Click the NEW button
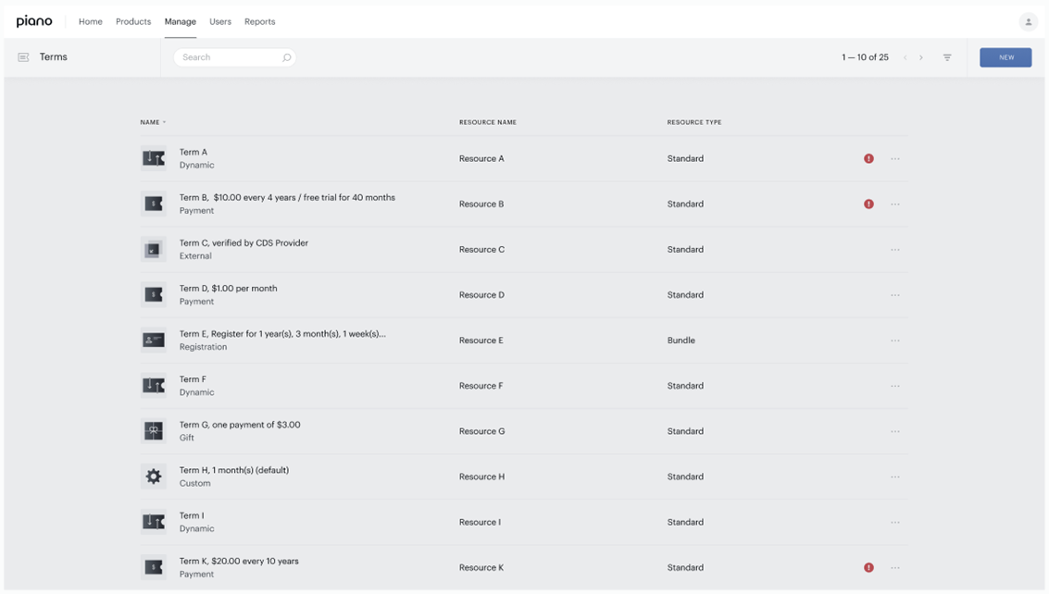 [x=1005, y=57]
